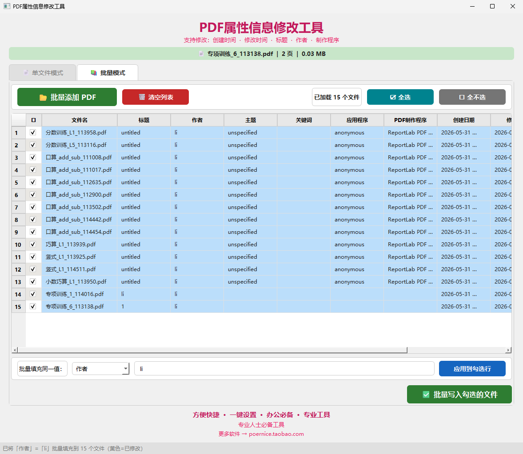Click file name 专项训练_1_114016.pdf
Screen dimensions: 523x454
click(75, 294)
